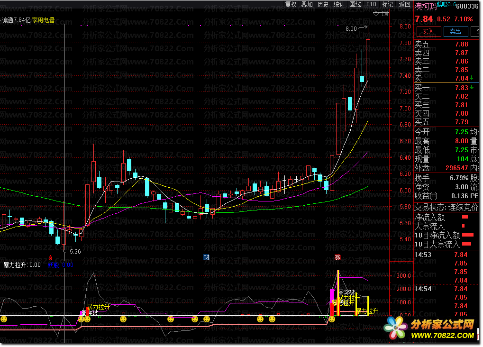Click the red 涨 marker below the chart
483x347 pixels.
pyautogui.click(x=337, y=257)
